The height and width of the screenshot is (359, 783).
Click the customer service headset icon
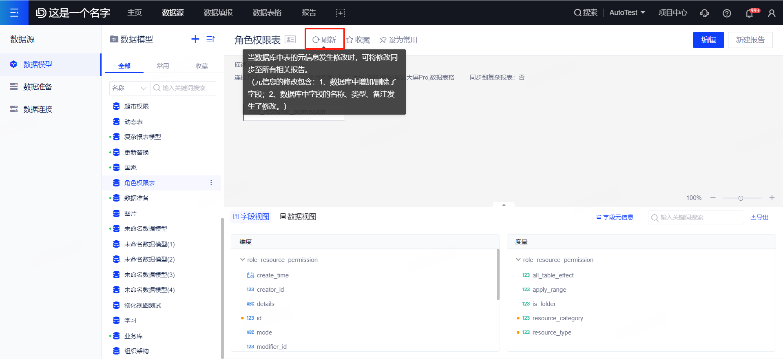[704, 13]
